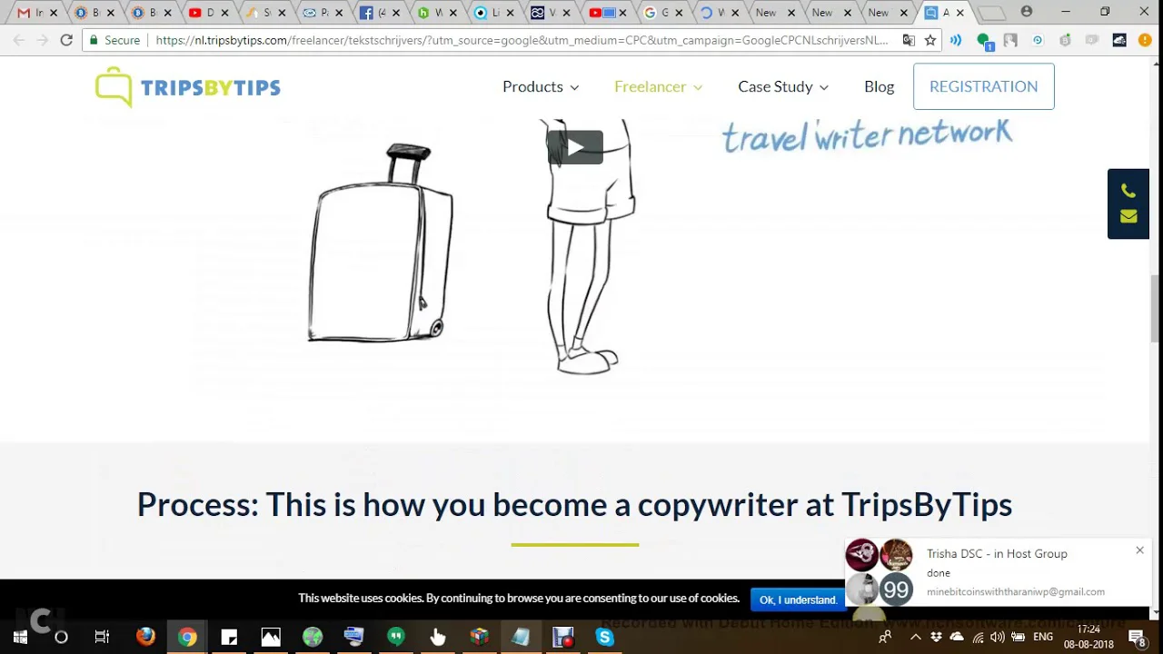Screen dimensions: 1163x654
Task: Open the Windows Start menu
Action: click(x=20, y=638)
